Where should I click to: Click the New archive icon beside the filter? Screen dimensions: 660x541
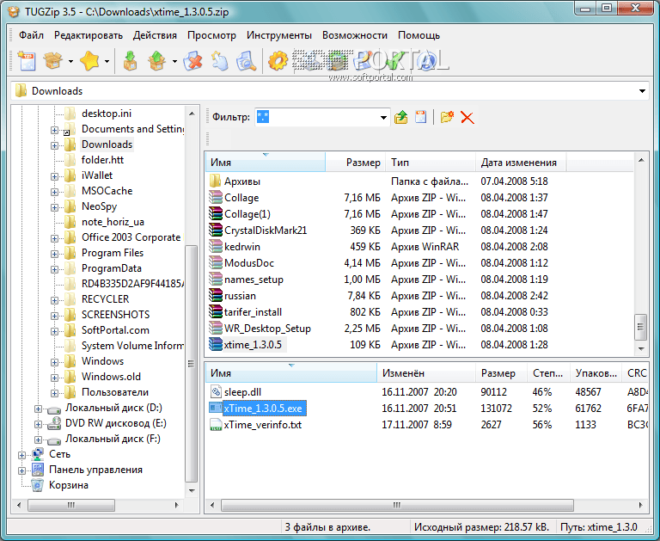tap(420, 117)
